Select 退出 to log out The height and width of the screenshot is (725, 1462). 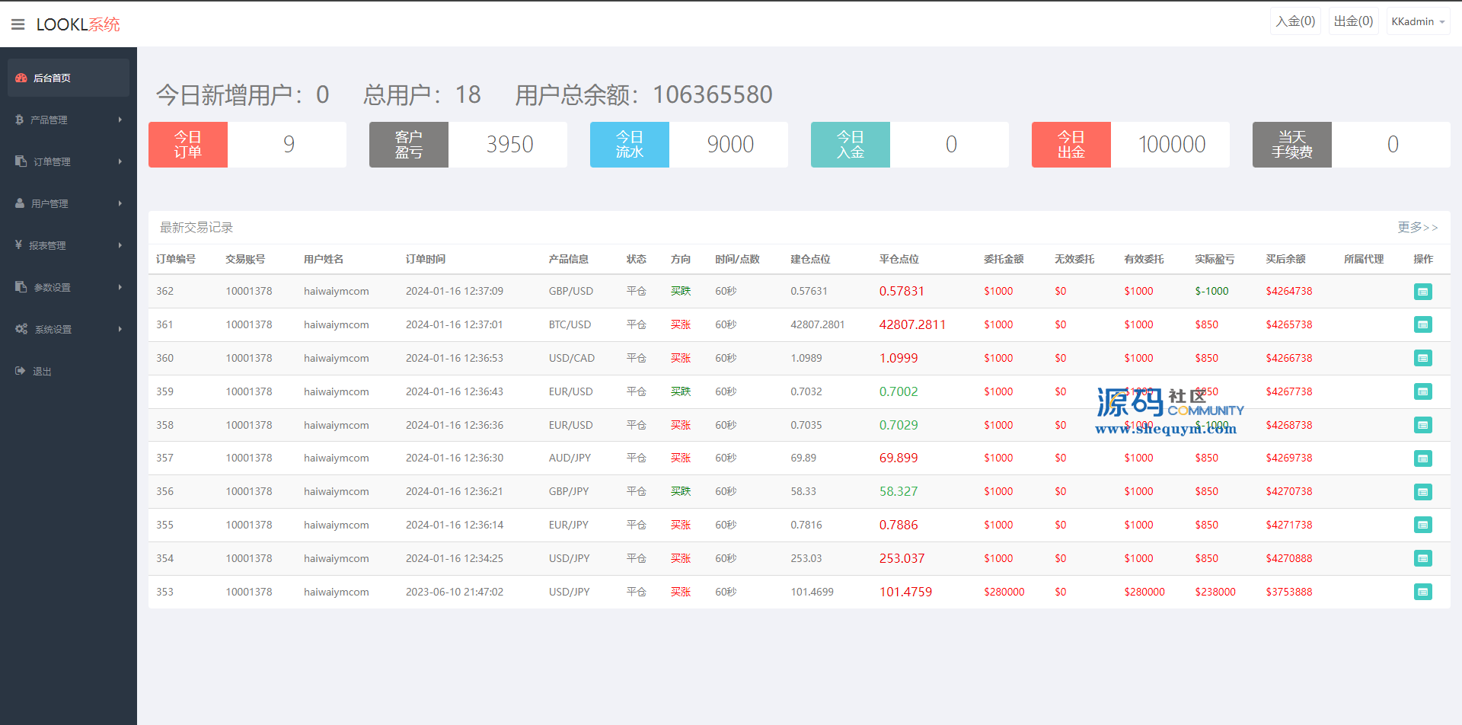[69, 371]
